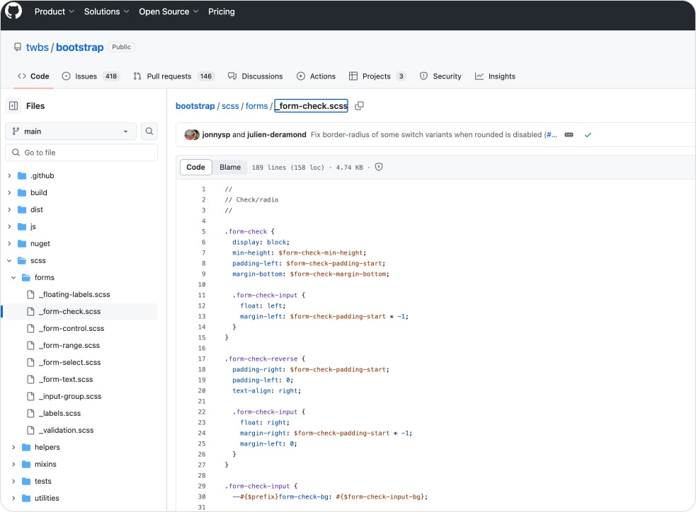Switch to Code view toggle
696x512 pixels.
pyautogui.click(x=195, y=168)
